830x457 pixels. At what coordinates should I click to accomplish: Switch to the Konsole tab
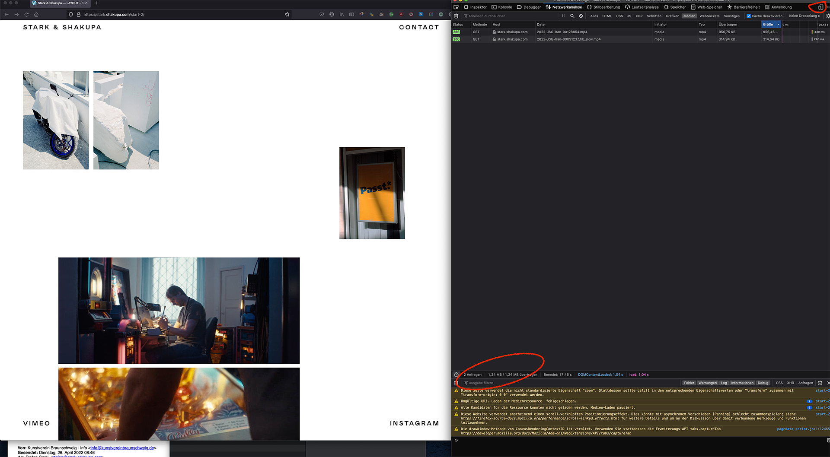501,7
